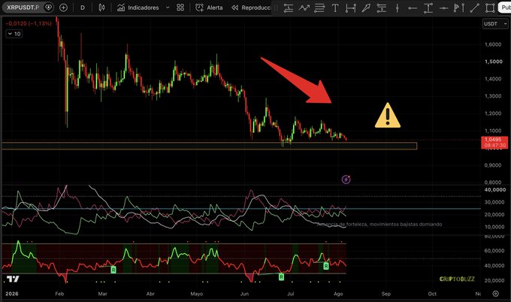The width and height of the screenshot is (511, 302).
Task: Click the R marker near late June
Action: (x=281, y=277)
